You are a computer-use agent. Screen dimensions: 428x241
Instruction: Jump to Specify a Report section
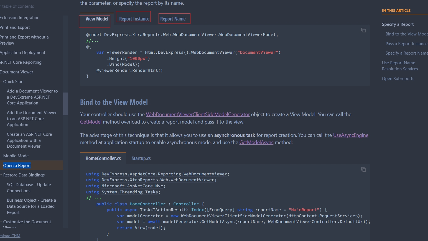point(398,24)
